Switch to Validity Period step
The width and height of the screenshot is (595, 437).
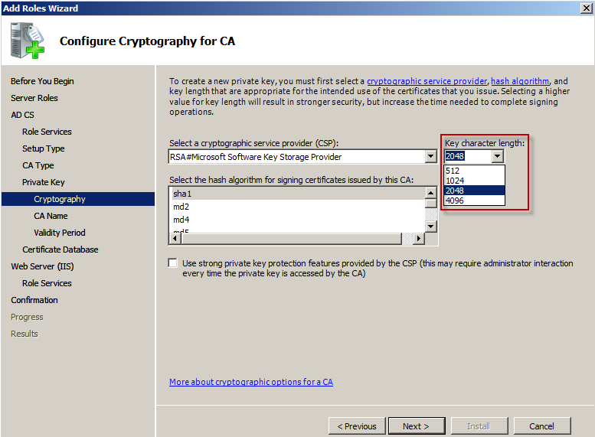coord(59,233)
